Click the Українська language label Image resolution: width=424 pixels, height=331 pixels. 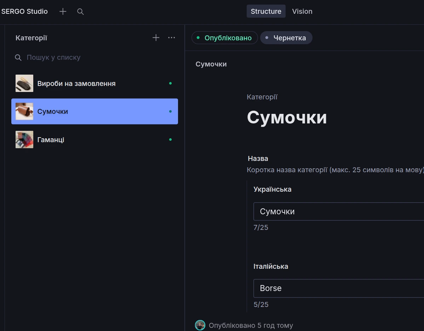(x=272, y=189)
